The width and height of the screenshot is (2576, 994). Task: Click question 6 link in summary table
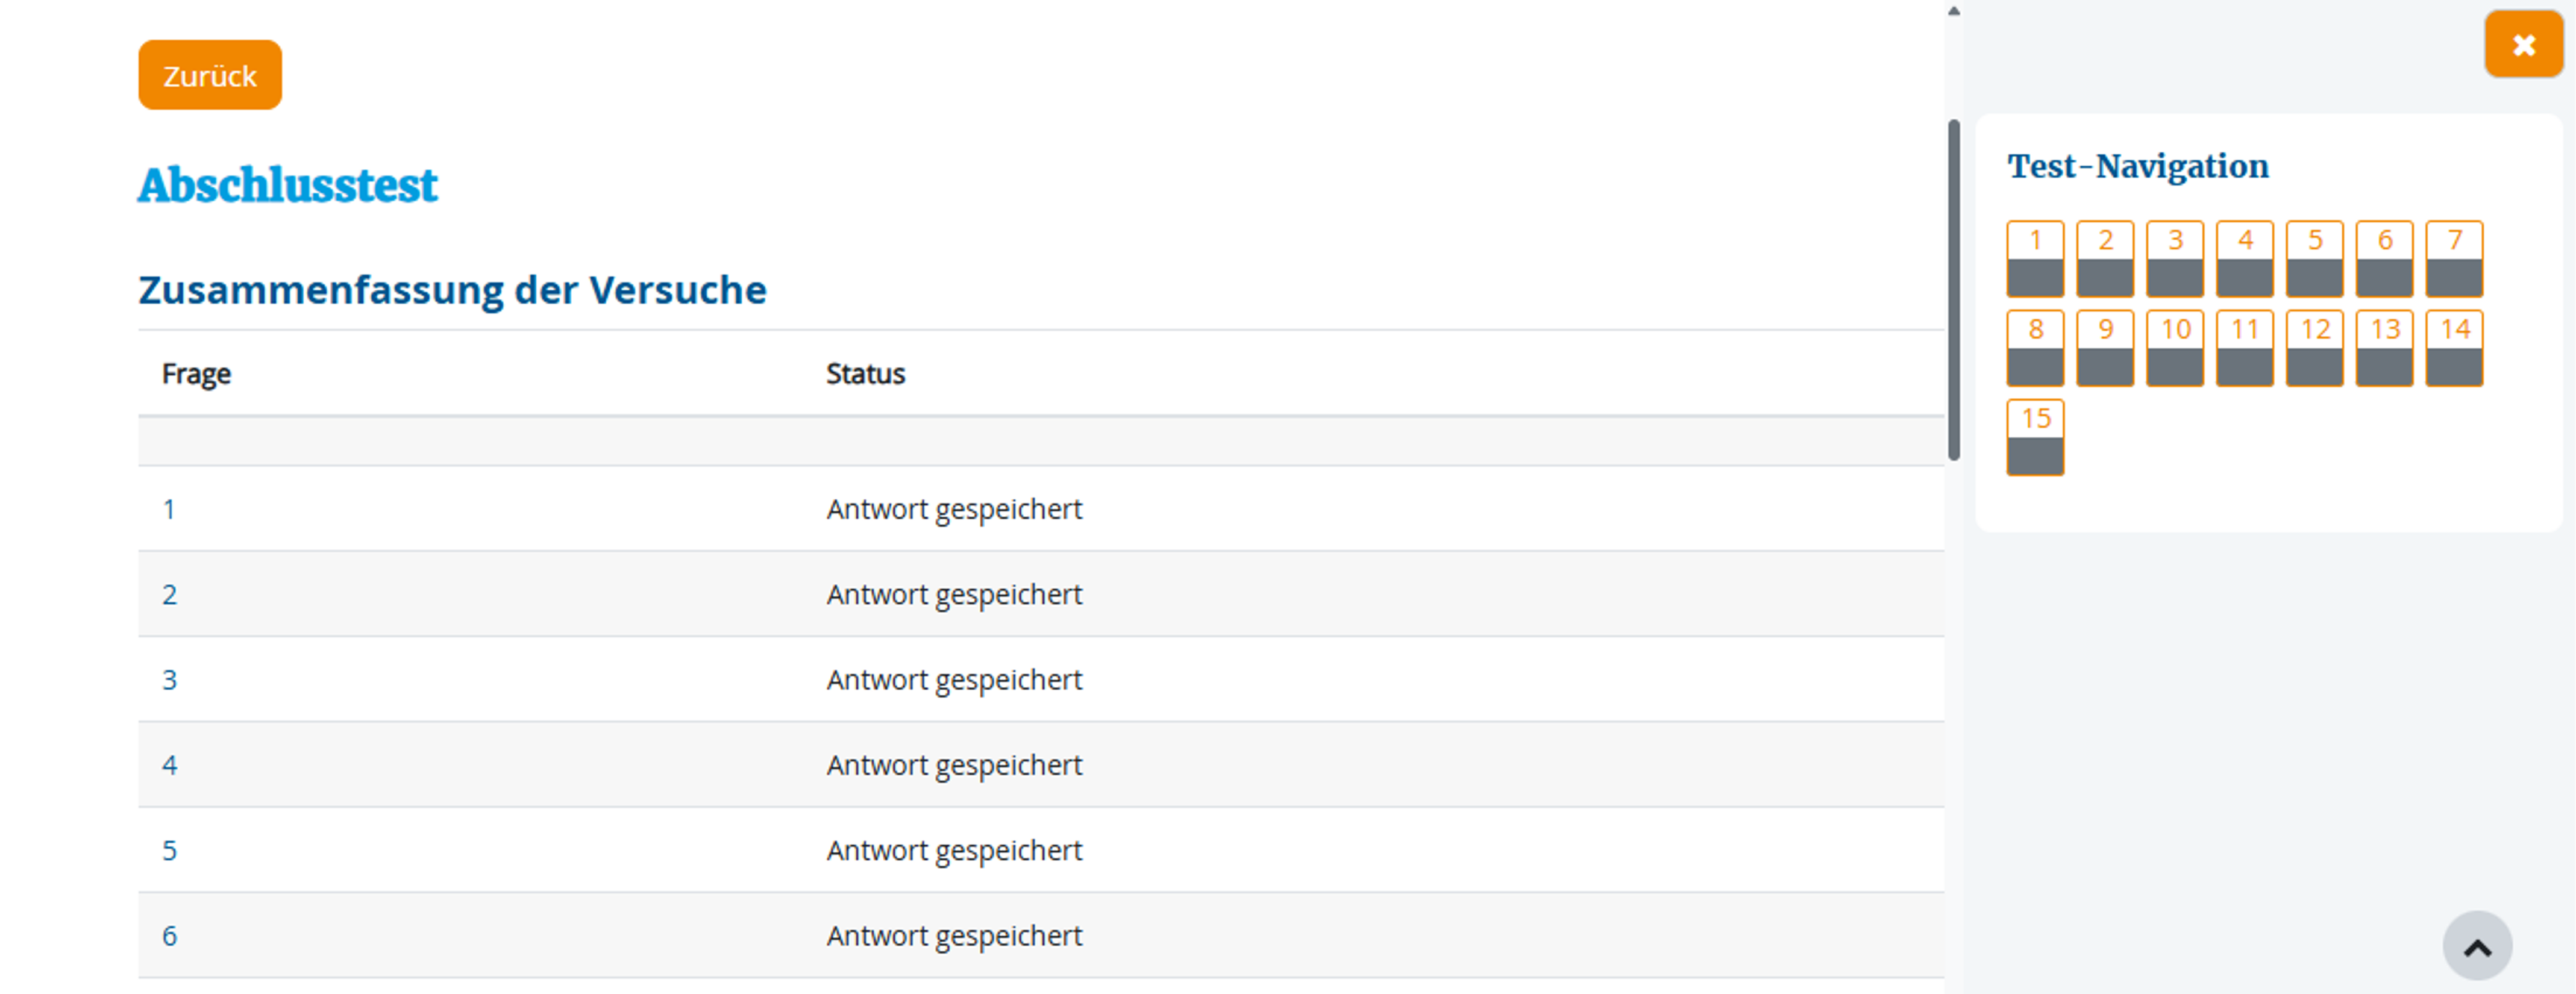click(x=169, y=936)
